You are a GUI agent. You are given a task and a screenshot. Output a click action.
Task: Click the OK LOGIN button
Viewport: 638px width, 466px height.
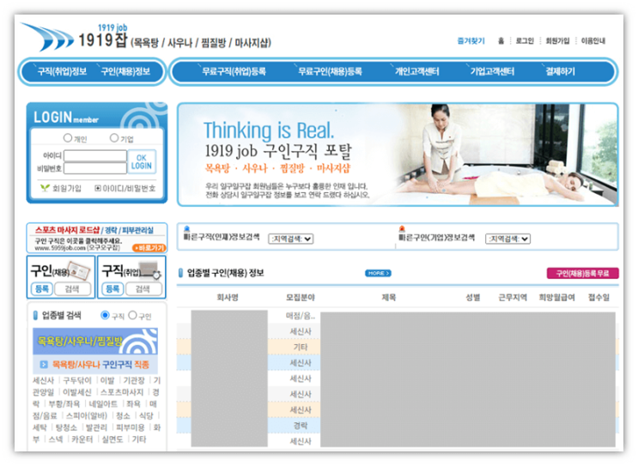(x=141, y=162)
